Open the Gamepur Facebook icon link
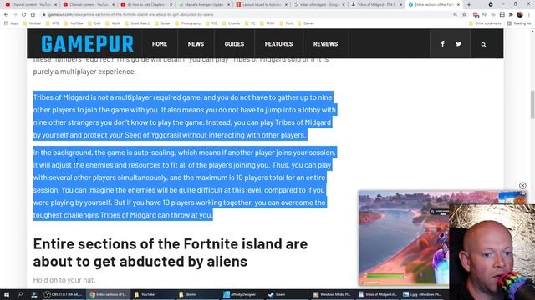The image size is (535, 300). click(442, 44)
